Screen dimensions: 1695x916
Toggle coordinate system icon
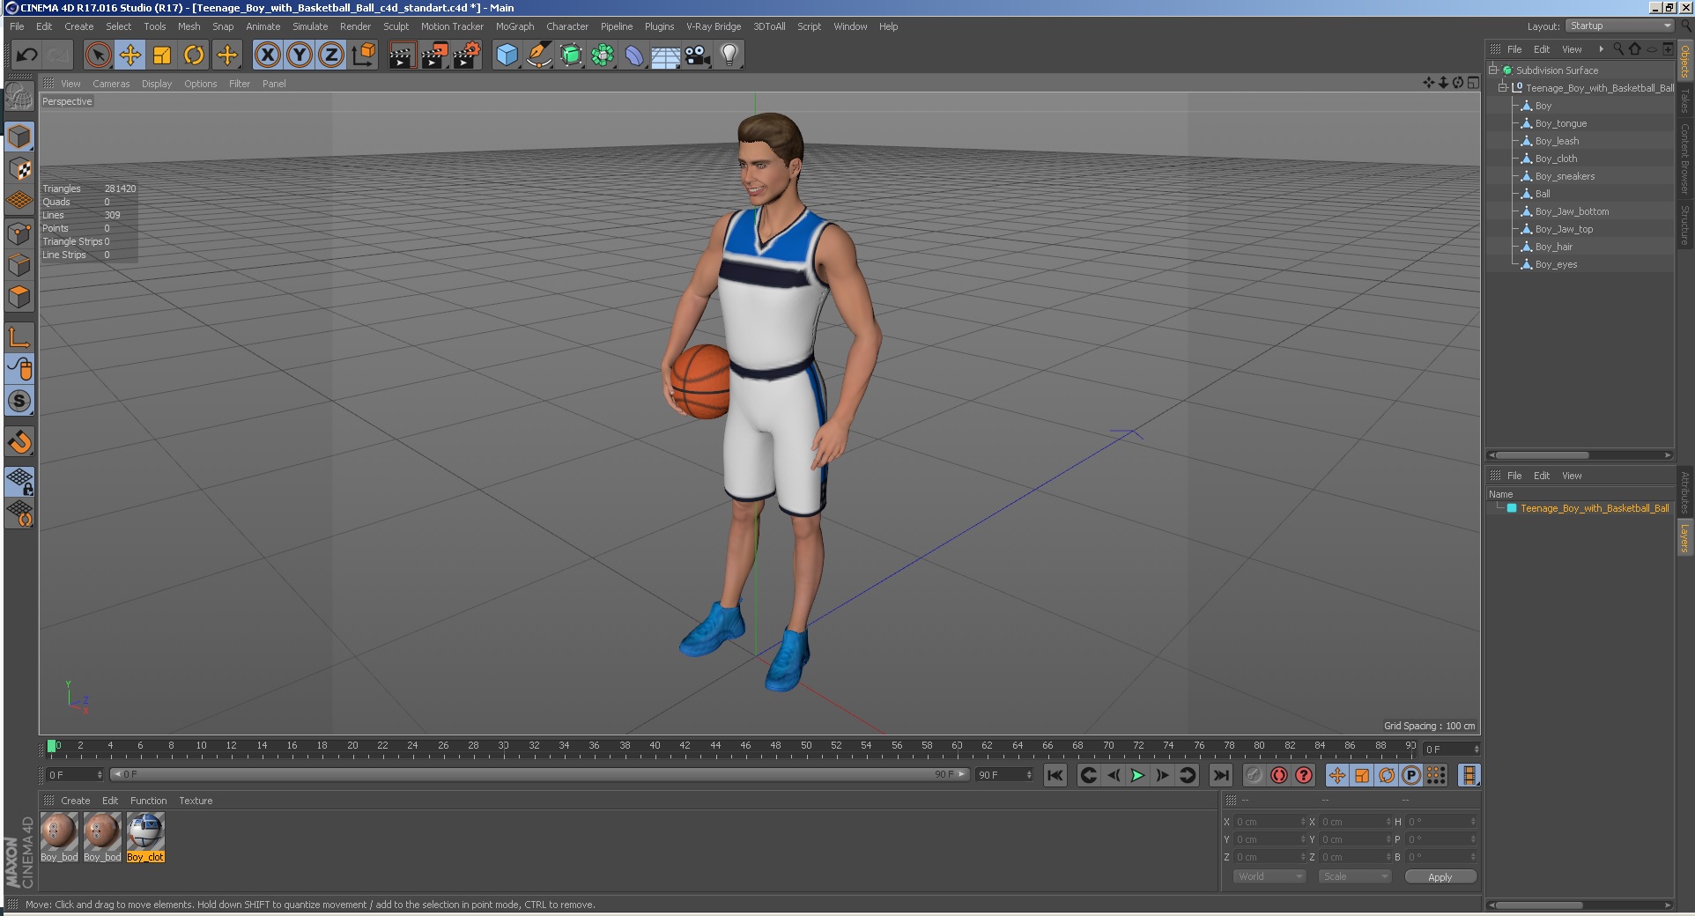pos(363,55)
